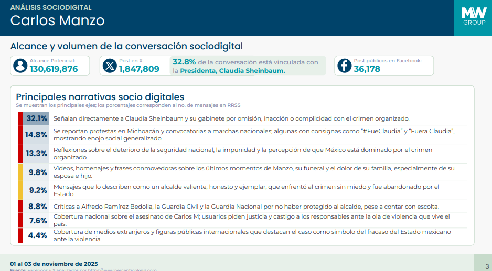
Task: Select the 130,619,876 reach figure
Action: [x=54, y=69]
